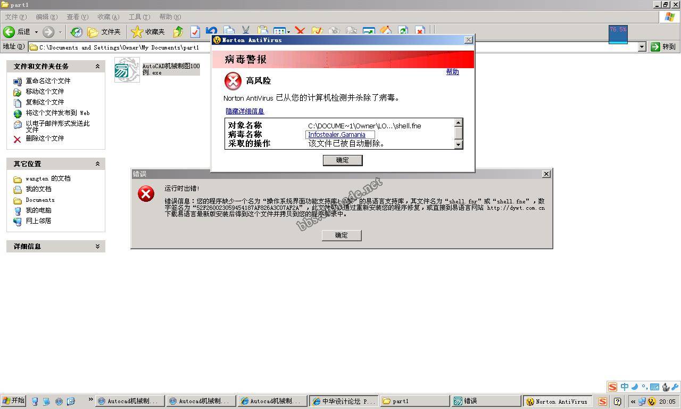Open the 查看 menu
This screenshot has width=681, height=409.
77,17
